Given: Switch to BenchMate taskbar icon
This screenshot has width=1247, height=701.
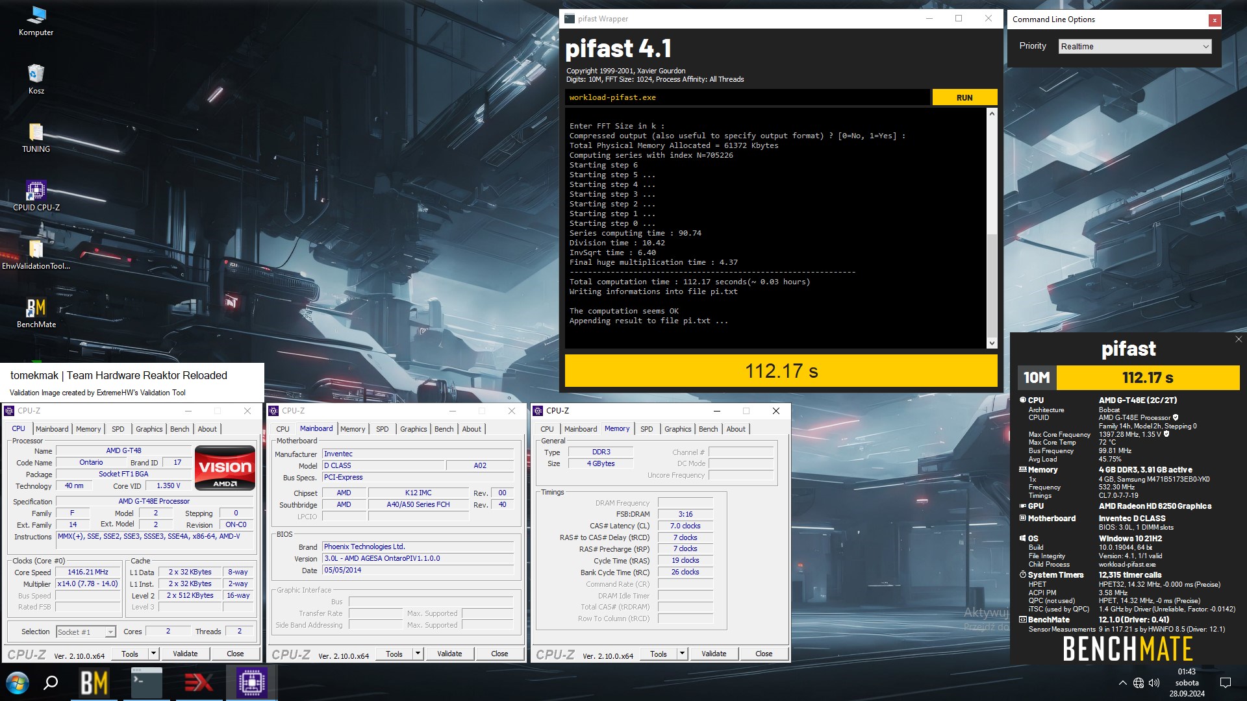Looking at the screenshot, I should pos(94,683).
